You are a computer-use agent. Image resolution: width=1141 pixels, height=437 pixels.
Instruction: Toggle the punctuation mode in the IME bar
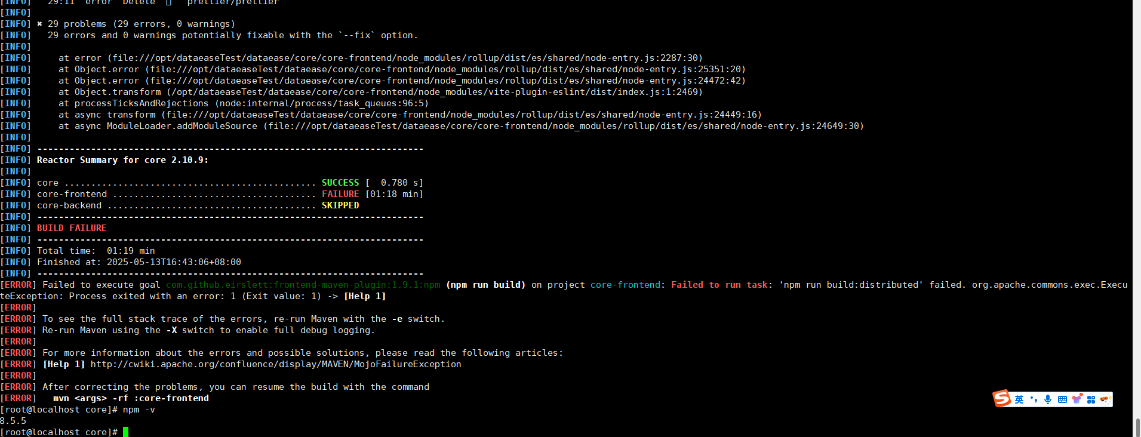click(1034, 399)
